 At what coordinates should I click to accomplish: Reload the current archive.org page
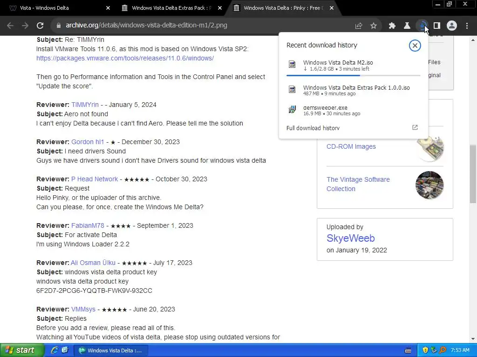[40, 26]
